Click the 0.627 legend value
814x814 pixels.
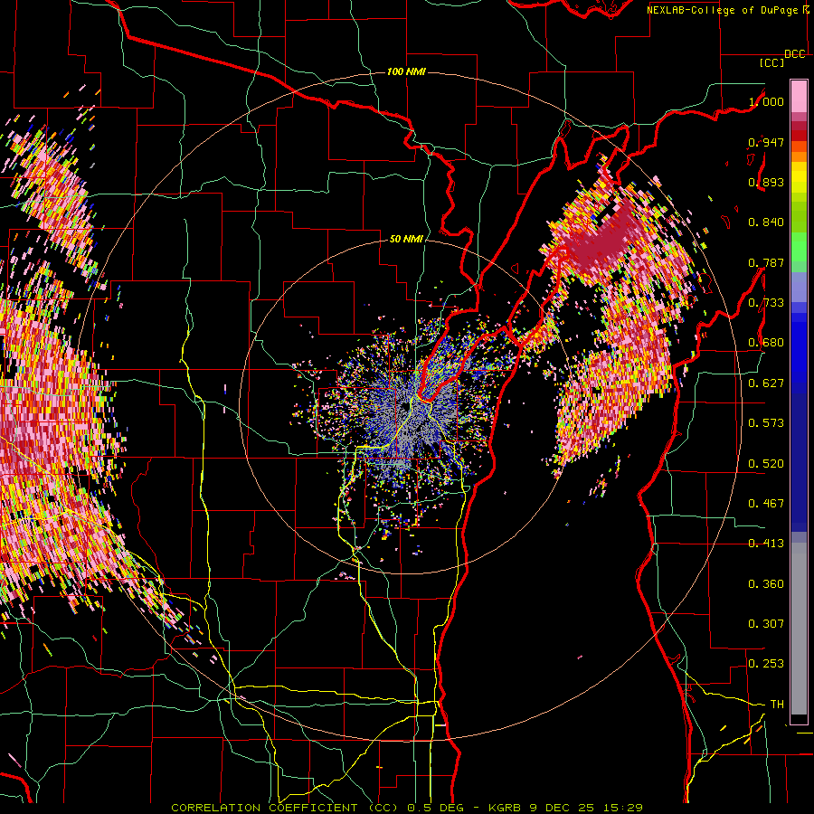point(766,383)
